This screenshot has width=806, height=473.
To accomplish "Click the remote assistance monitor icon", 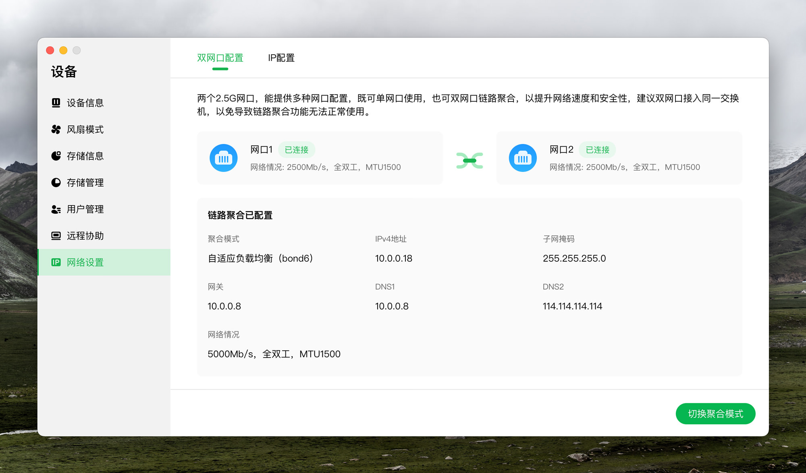I will pos(56,236).
